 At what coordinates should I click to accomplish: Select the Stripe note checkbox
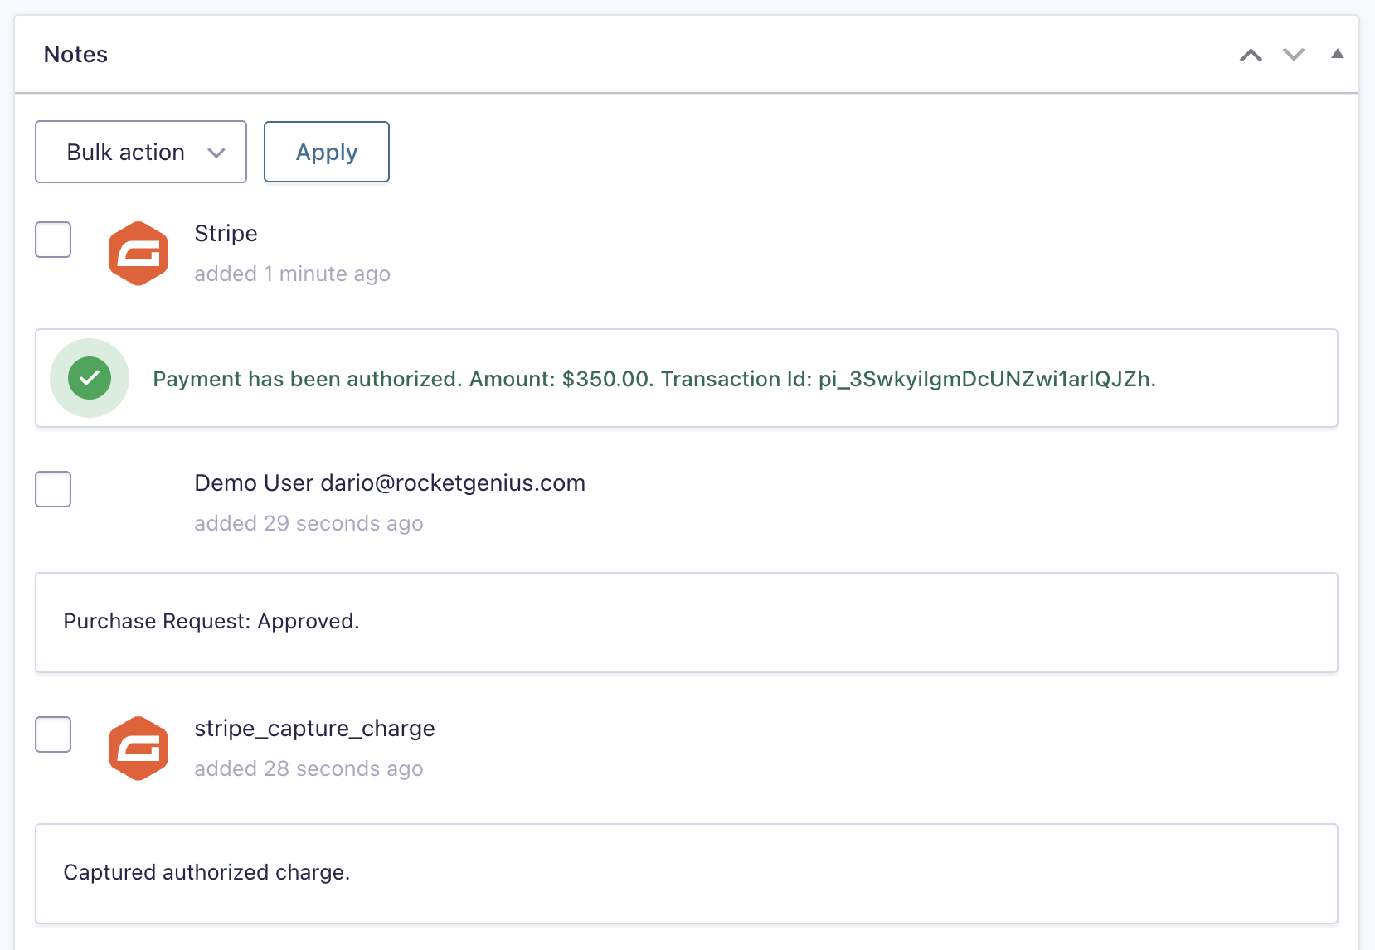click(x=53, y=240)
